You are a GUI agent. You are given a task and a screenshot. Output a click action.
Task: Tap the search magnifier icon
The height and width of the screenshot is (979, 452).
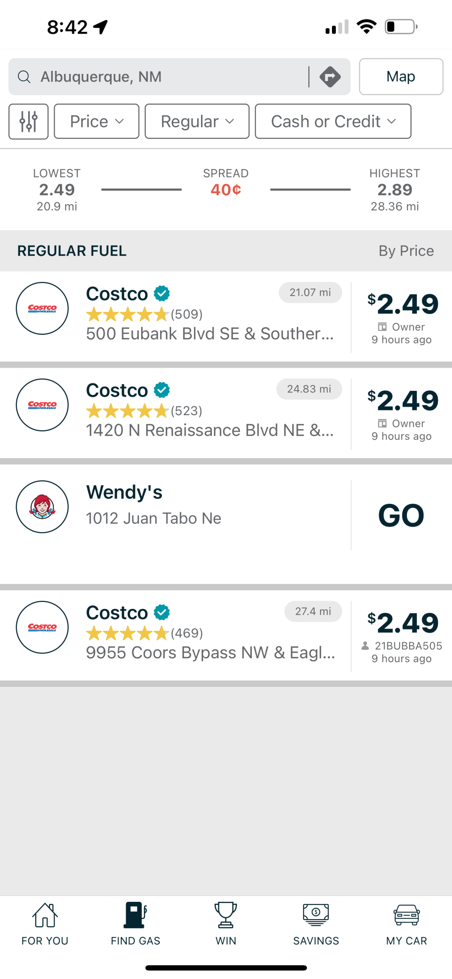click(x=24, y=77)
